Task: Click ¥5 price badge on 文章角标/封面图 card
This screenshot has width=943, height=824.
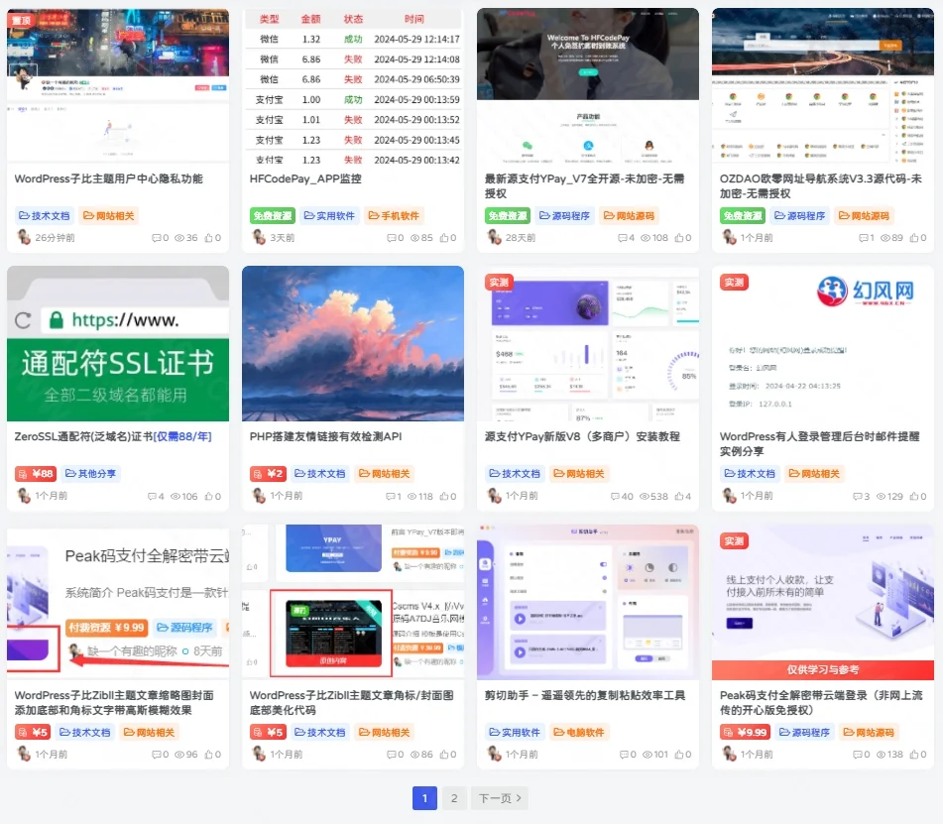Action: click(268, 733)
